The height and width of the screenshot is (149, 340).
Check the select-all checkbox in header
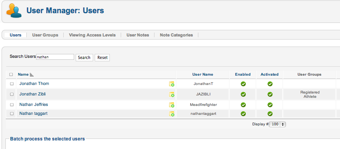11,74
